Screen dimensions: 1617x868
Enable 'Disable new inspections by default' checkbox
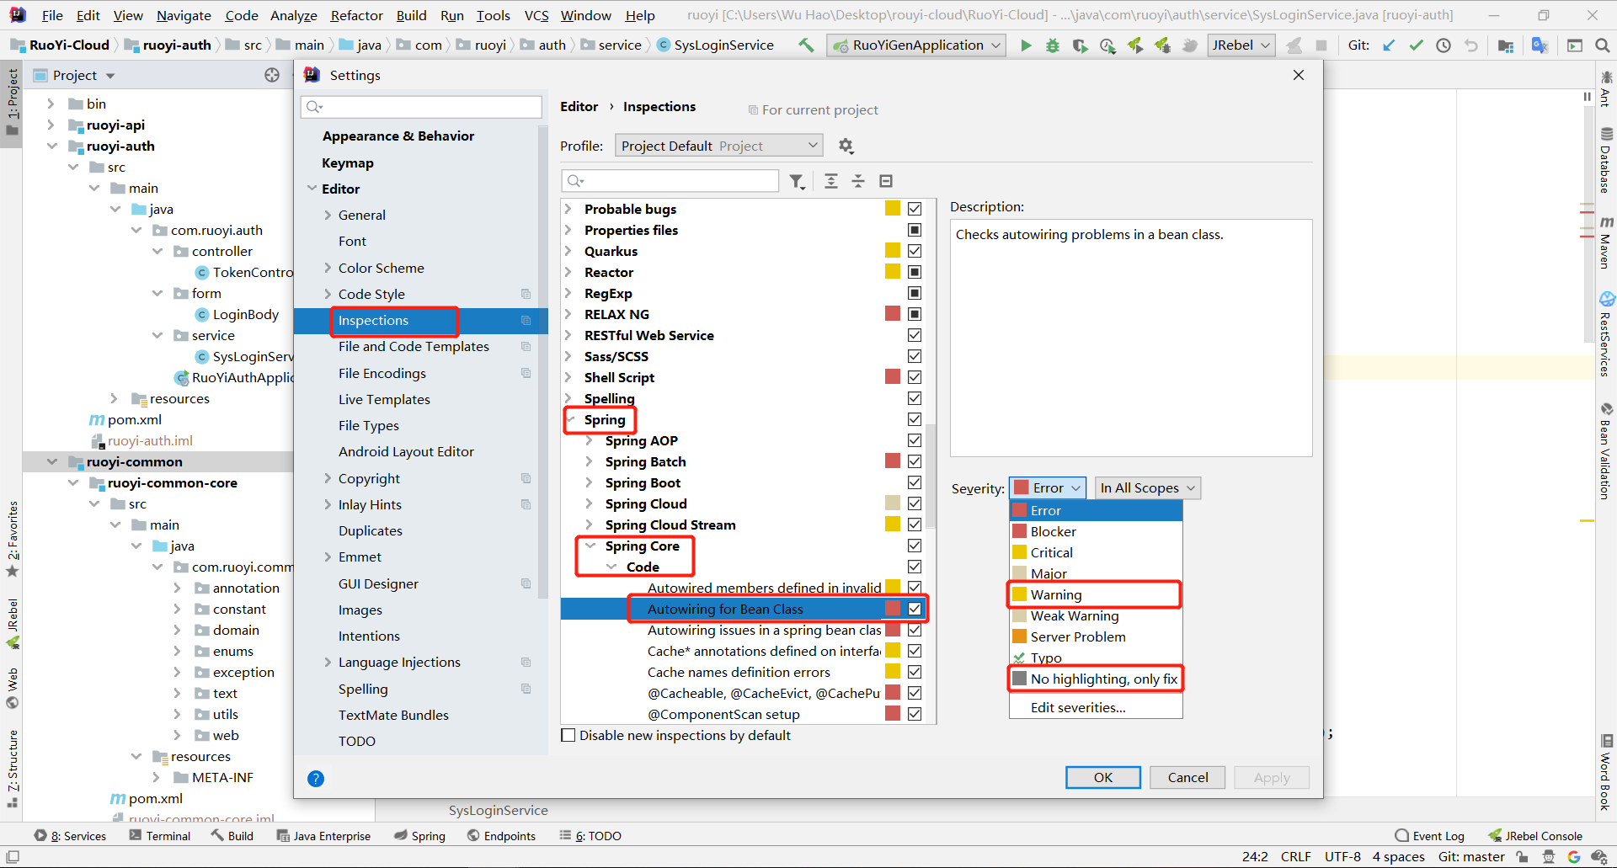[x=569, y=735]
